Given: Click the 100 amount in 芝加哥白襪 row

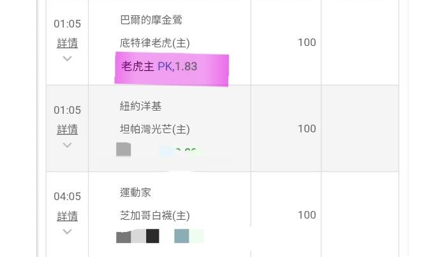Looking at the screenshot, I should [307, 215].
